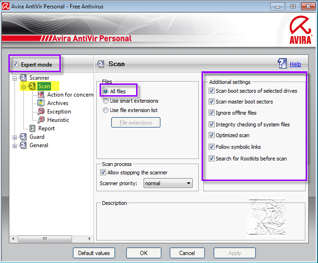
Task: Disable the Expert mode checkbox
Action: [x=16, y=64]
